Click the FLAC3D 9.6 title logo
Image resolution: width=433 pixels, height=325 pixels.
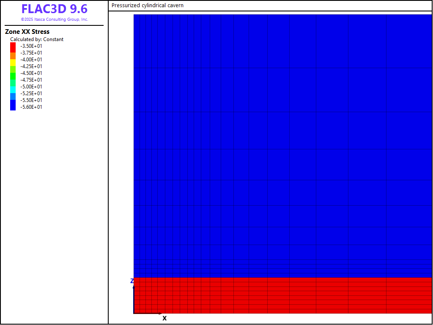tap(54, 9)
